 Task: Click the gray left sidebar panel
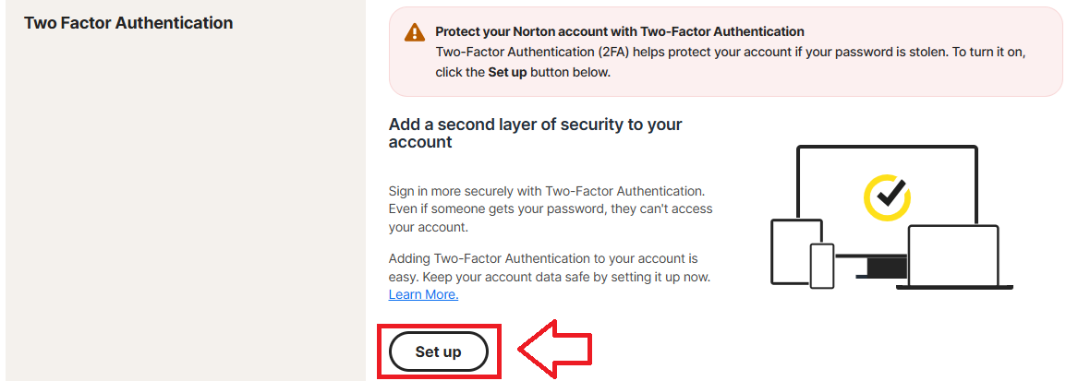(x=185, y=203)
